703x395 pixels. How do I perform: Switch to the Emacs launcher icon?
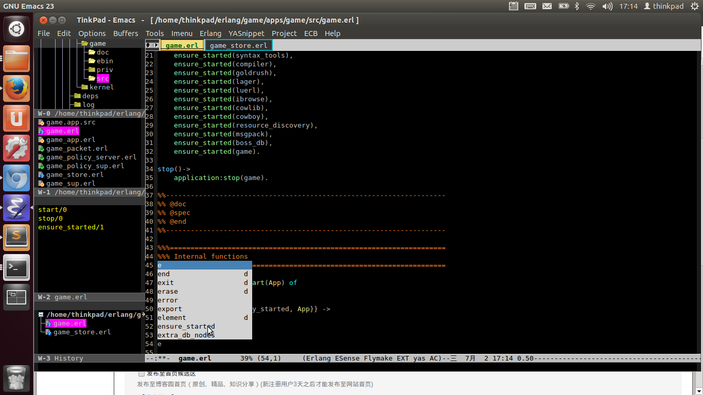[16, 208]
